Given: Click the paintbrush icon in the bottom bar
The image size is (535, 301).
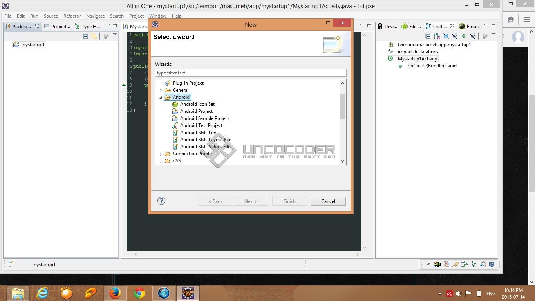Looking at the screenshot, I should (455, 265).
